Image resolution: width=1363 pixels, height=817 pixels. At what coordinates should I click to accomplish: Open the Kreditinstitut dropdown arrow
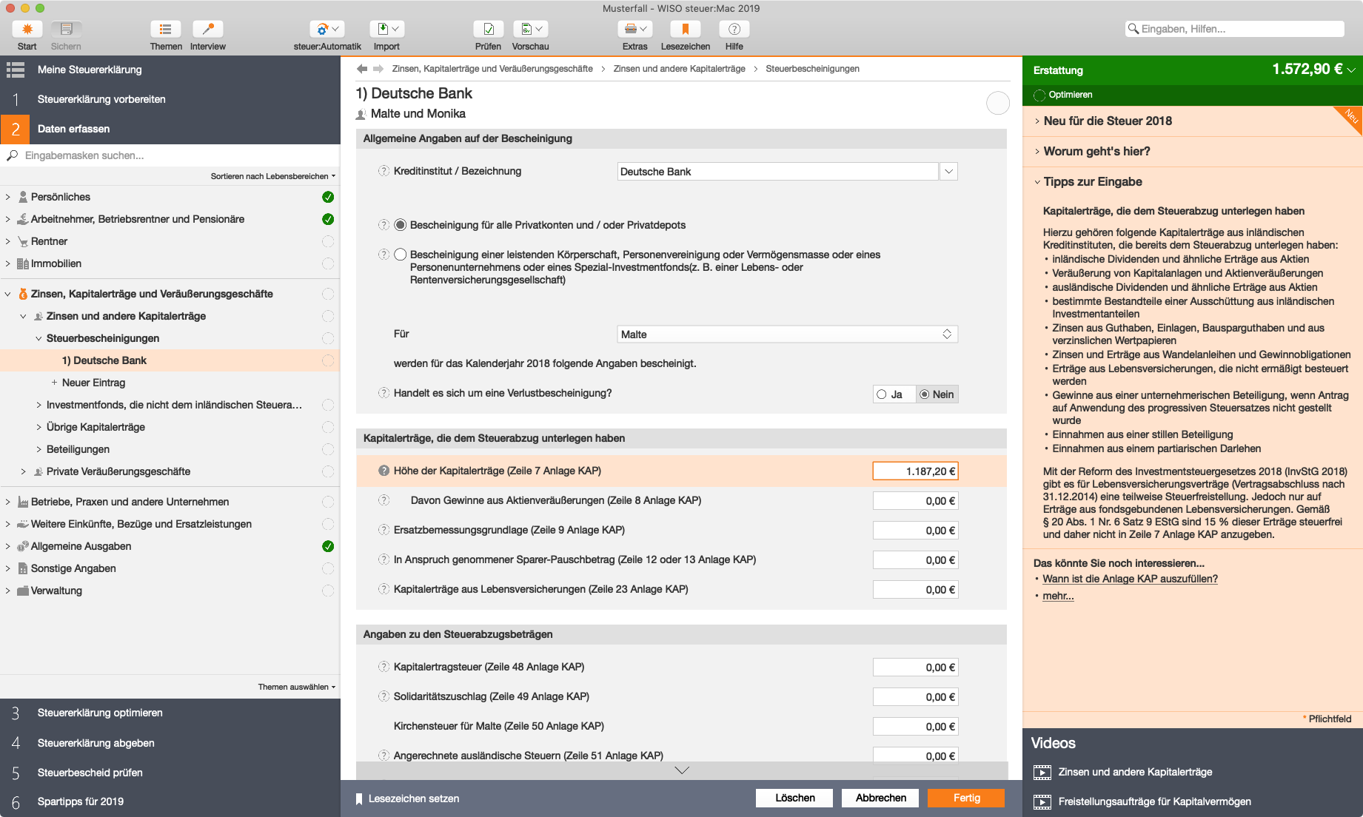click(948, 172)
